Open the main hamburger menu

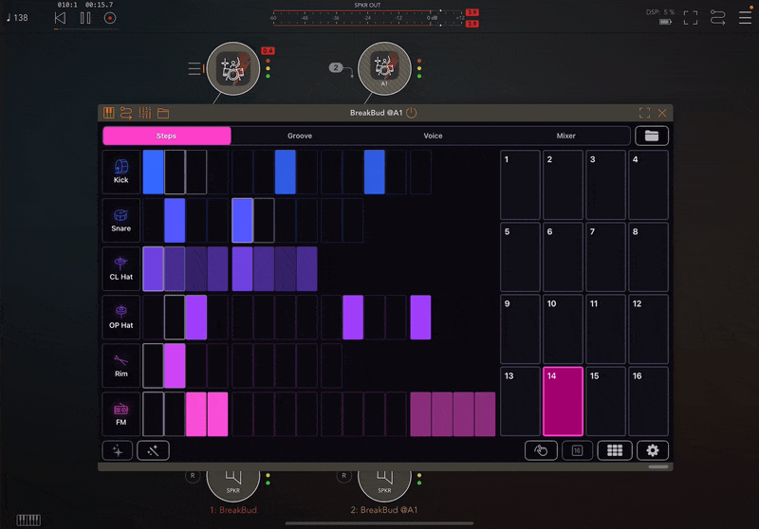click(745, 18)
